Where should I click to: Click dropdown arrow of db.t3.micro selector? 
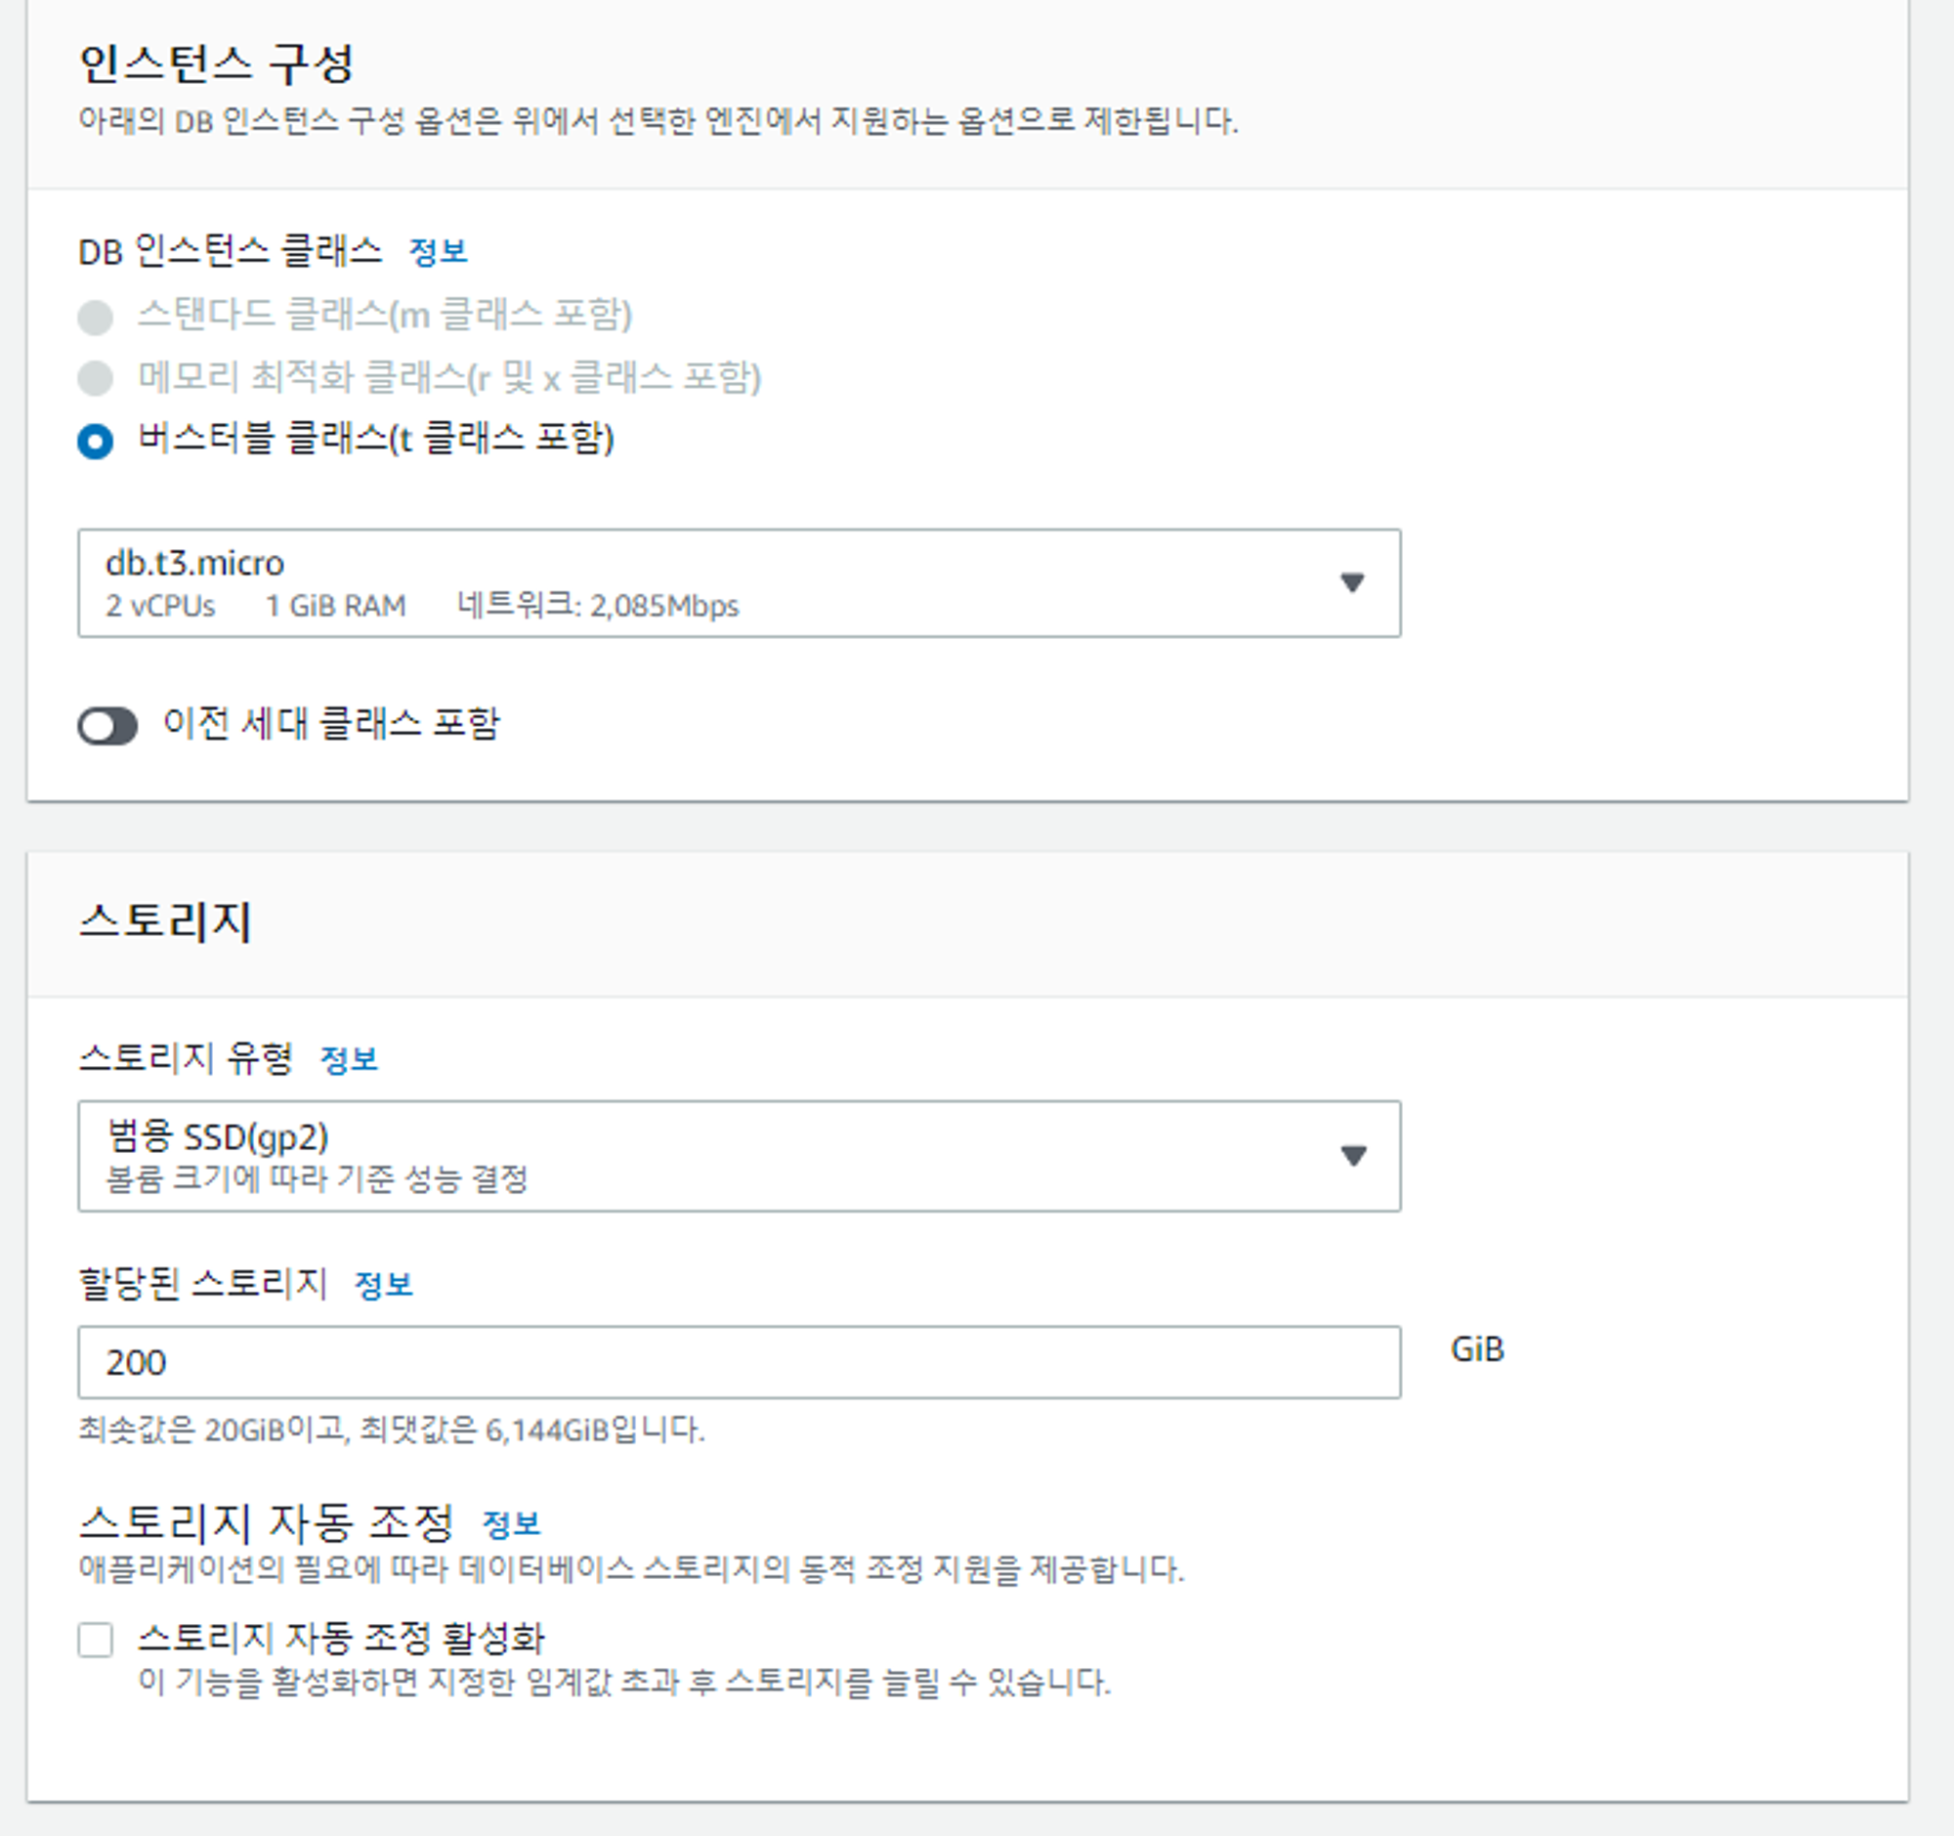pyautogui.click(x=1352, y=582)
